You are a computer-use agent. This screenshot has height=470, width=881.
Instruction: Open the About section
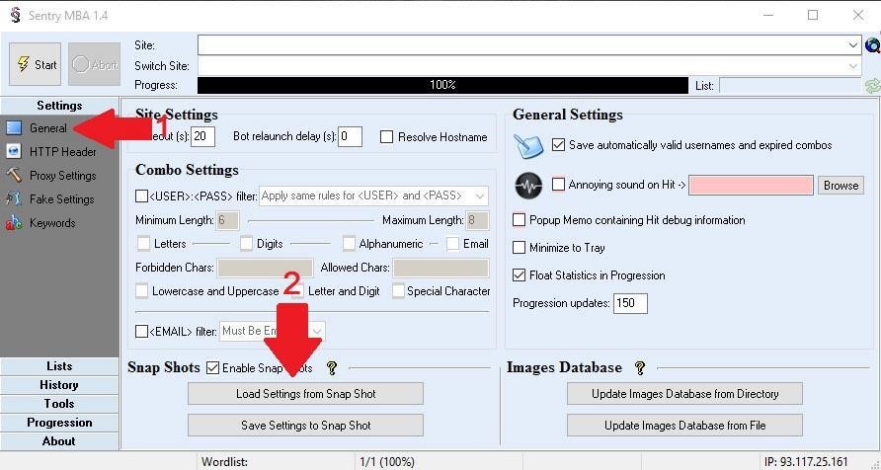click(59, 441)
